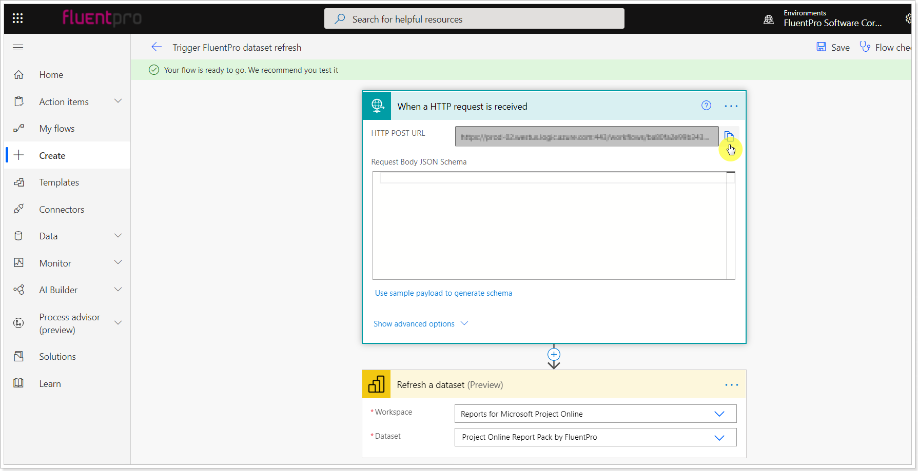918x471 pixels.
Task: Click the green success check icon
Action: click(154, 70)
